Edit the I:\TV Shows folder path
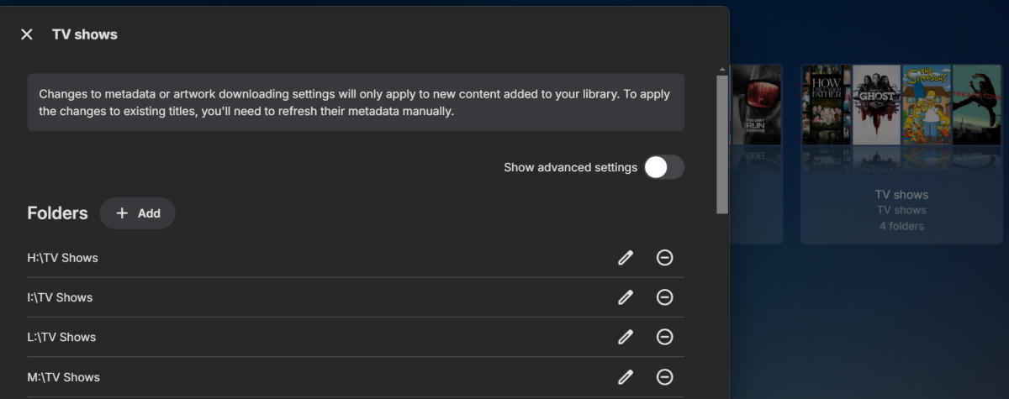Image resolution: width=1009 pixels, height=399 pixels. tap(625, 297)
